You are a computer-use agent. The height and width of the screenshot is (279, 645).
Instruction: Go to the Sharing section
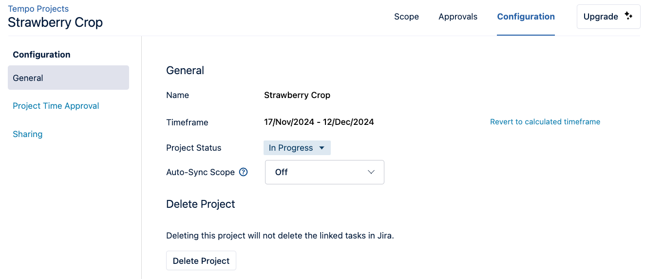[x=28, y=134]
